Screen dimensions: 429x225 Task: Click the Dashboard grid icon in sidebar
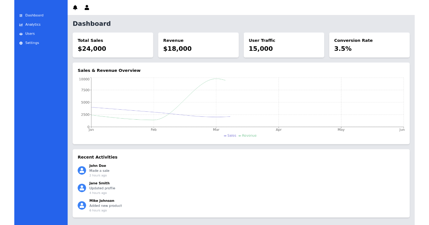[x=21, y=16]
